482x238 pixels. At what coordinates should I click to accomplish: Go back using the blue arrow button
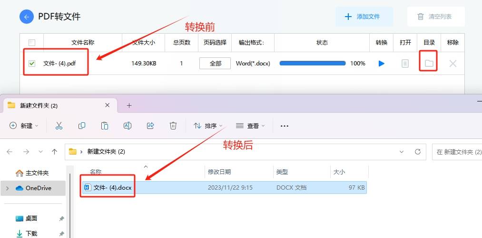pyautogui.click(x=27, y=17)
